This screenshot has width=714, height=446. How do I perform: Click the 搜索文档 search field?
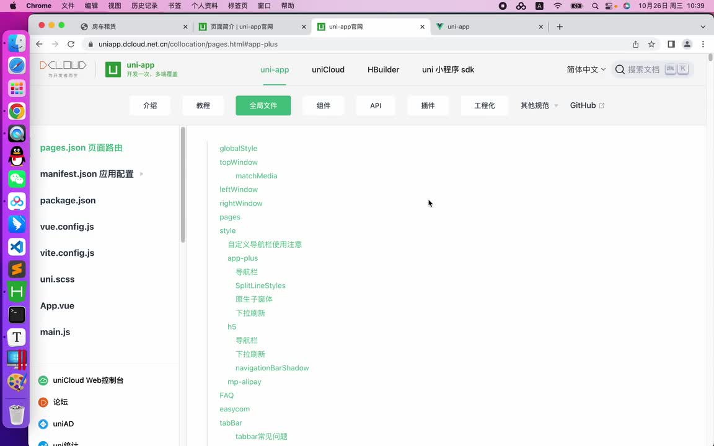coord(653,69)
